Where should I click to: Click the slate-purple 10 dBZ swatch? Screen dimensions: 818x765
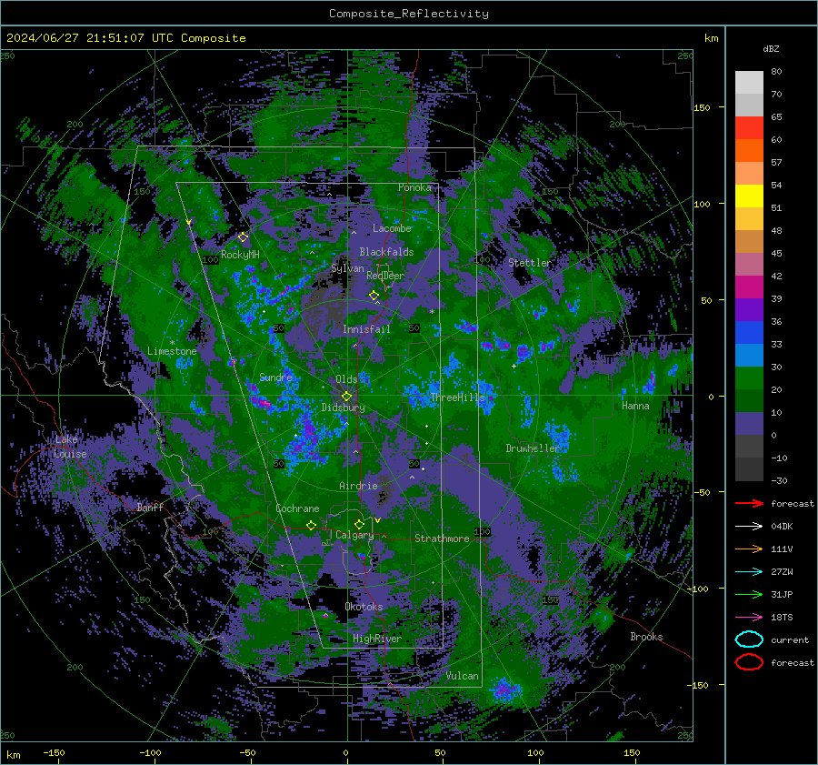coord(749,424)
